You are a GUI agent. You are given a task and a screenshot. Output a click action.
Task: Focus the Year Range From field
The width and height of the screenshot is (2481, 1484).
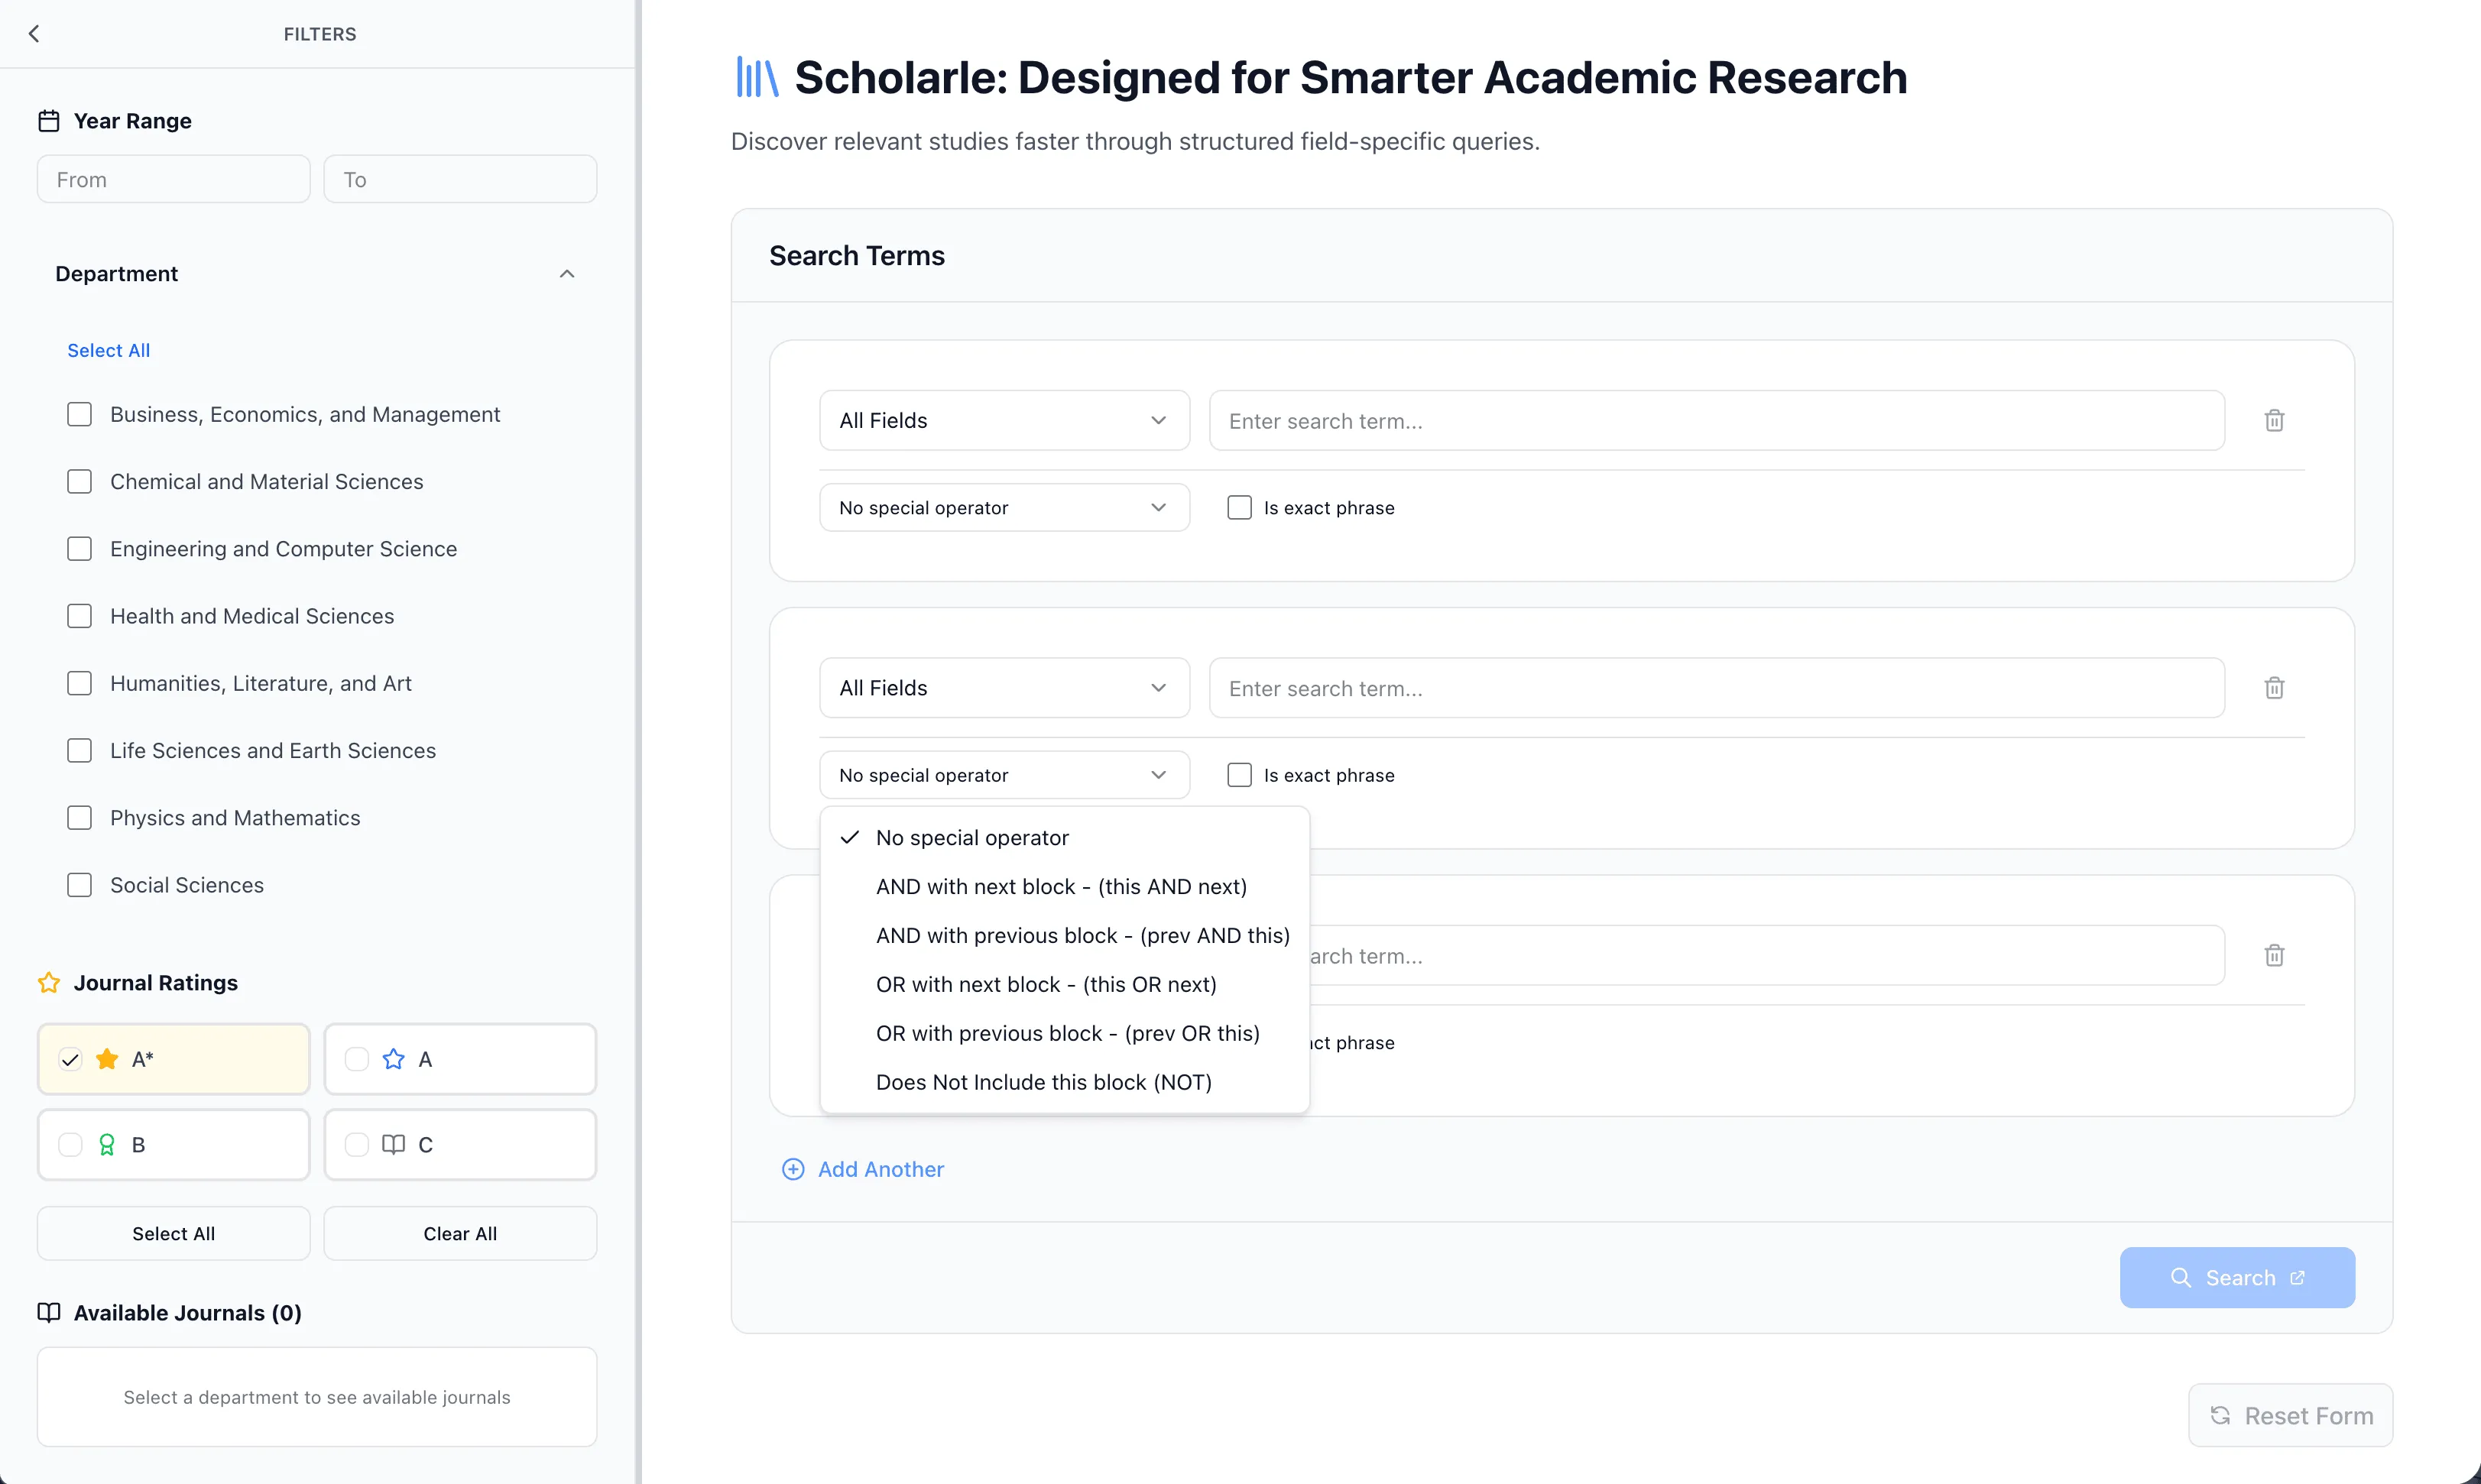(x=173, y=180)
